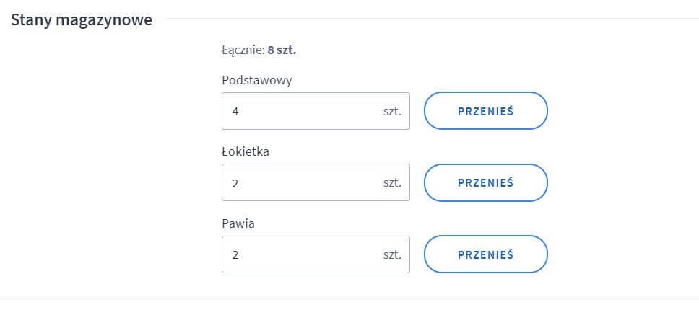Click the Stany magazynowe section heading
699x310 pixels.
[x=81, y=20]
